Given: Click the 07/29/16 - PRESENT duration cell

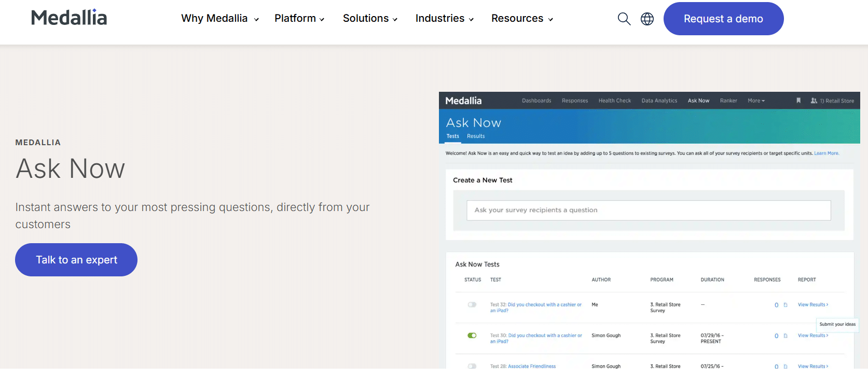Looking at the screenshot, I should point(712,339).
